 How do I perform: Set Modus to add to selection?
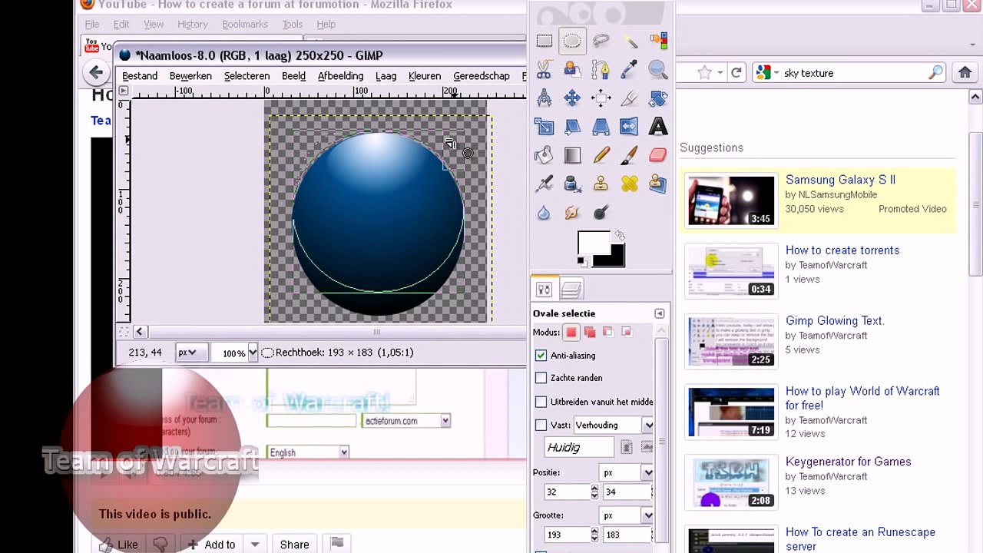(x=590, y=332)
